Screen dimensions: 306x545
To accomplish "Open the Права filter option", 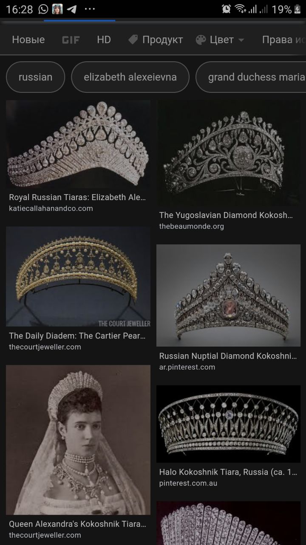I will (283, 40).
